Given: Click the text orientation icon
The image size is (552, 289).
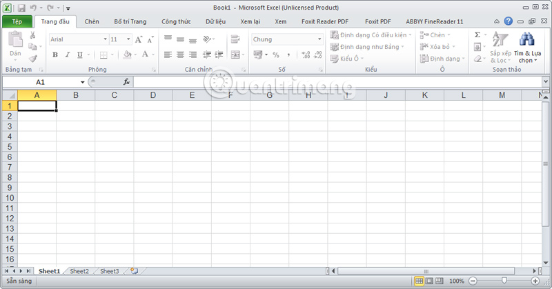Looking at the screenshot, I should (208, 39).
